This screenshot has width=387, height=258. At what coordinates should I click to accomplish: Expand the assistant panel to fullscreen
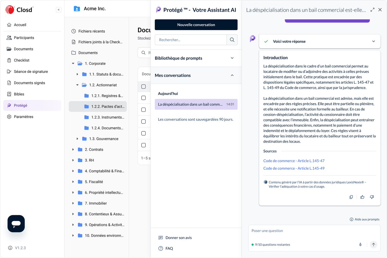click(x=372, y=10)
